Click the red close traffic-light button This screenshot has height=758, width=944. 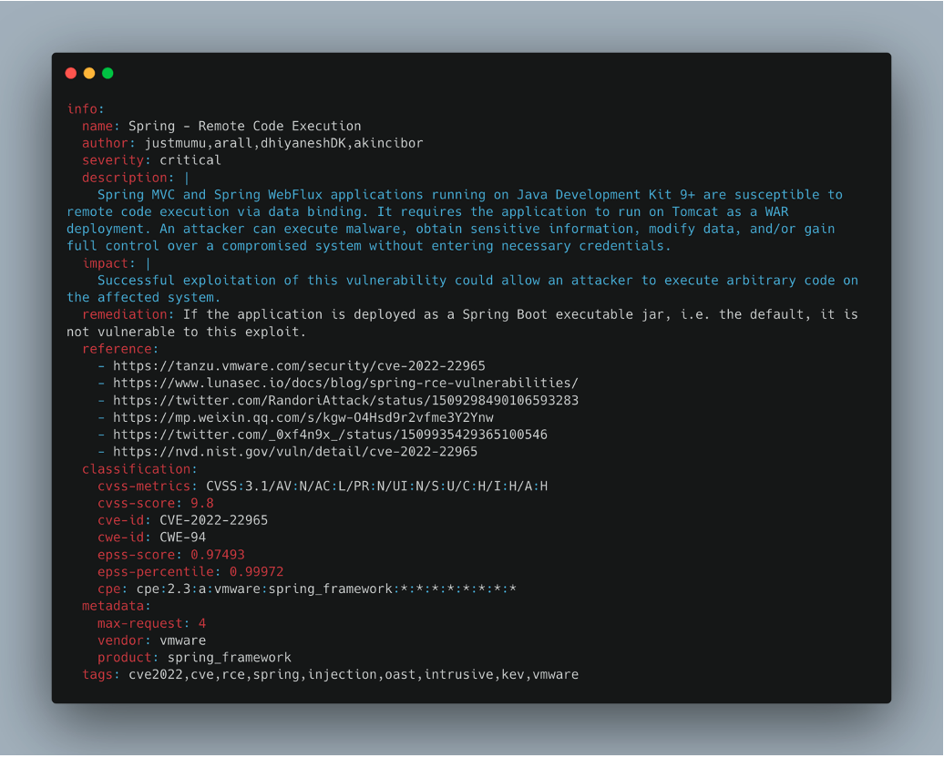tap(70, 73)
